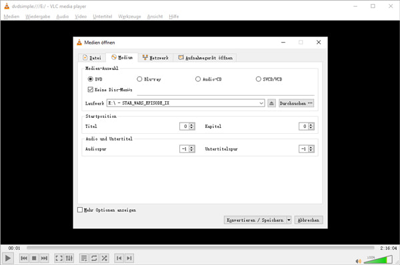This screenshot has height=265, width=400.
Task: Open the Audio menu
Action: point(63,17)
